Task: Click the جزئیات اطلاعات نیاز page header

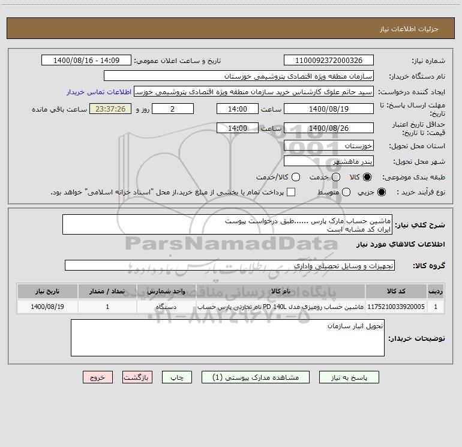Action: (409, 29)
